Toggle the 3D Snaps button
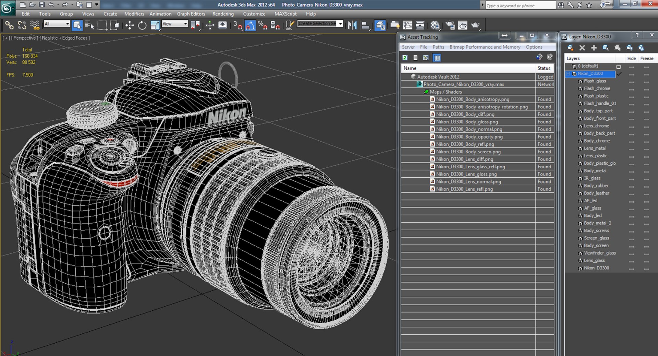 tap(237, 25)
